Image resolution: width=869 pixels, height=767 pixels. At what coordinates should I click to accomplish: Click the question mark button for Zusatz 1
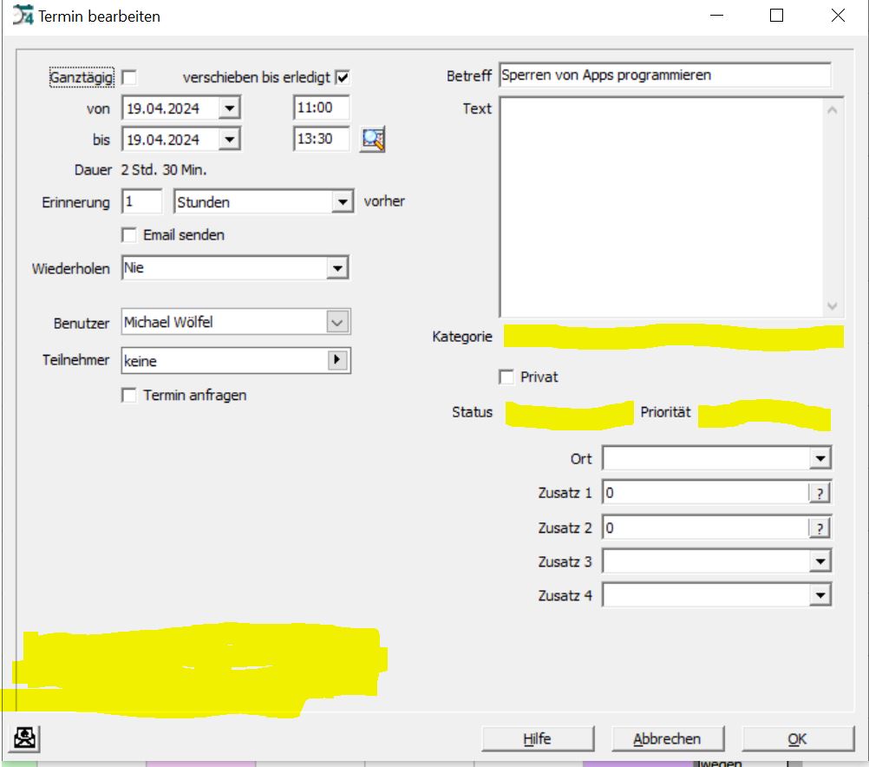click(x=819, y=493)
